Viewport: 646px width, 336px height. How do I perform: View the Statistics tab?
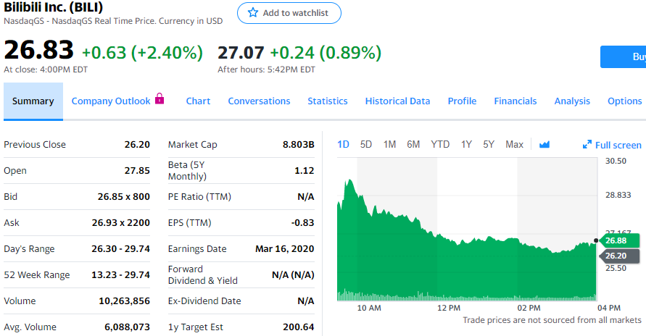tap(328, 101)
